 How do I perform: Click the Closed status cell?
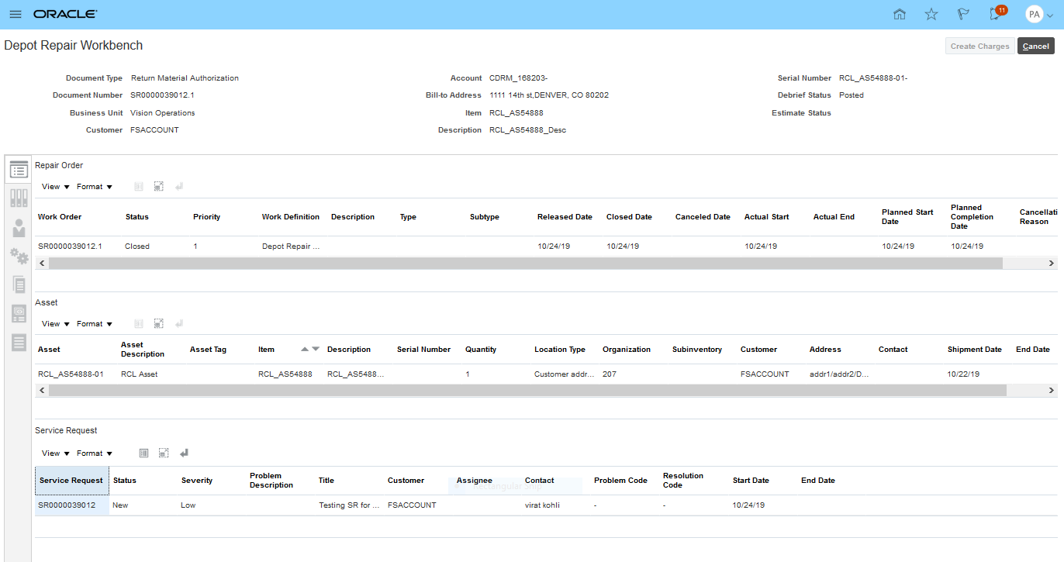tap(137, 247)
